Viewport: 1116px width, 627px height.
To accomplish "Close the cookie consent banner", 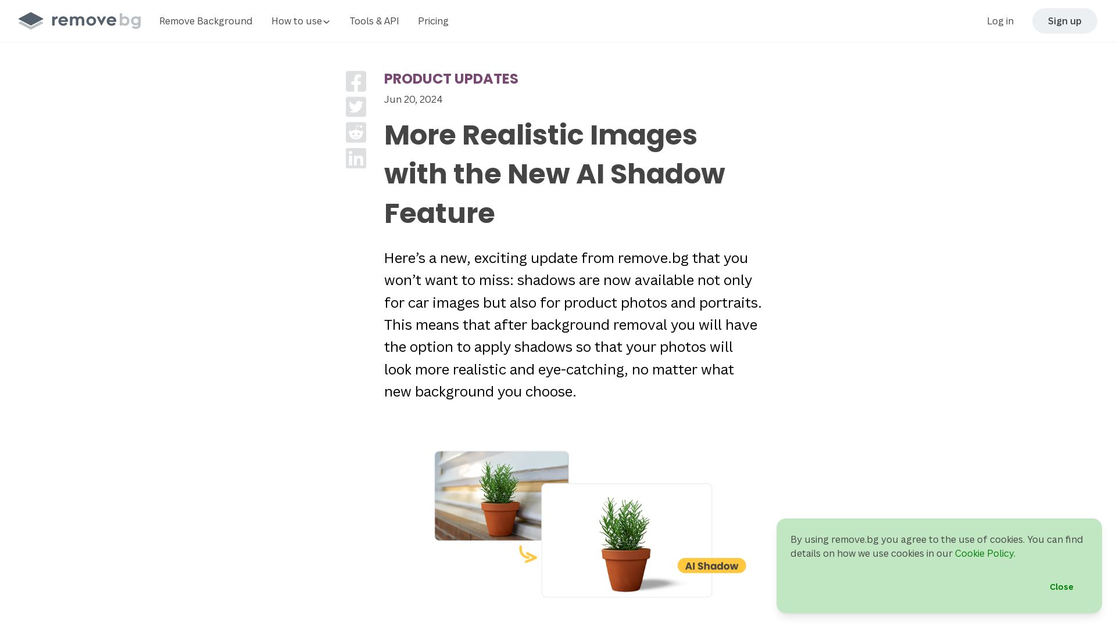I will 1061,586.
